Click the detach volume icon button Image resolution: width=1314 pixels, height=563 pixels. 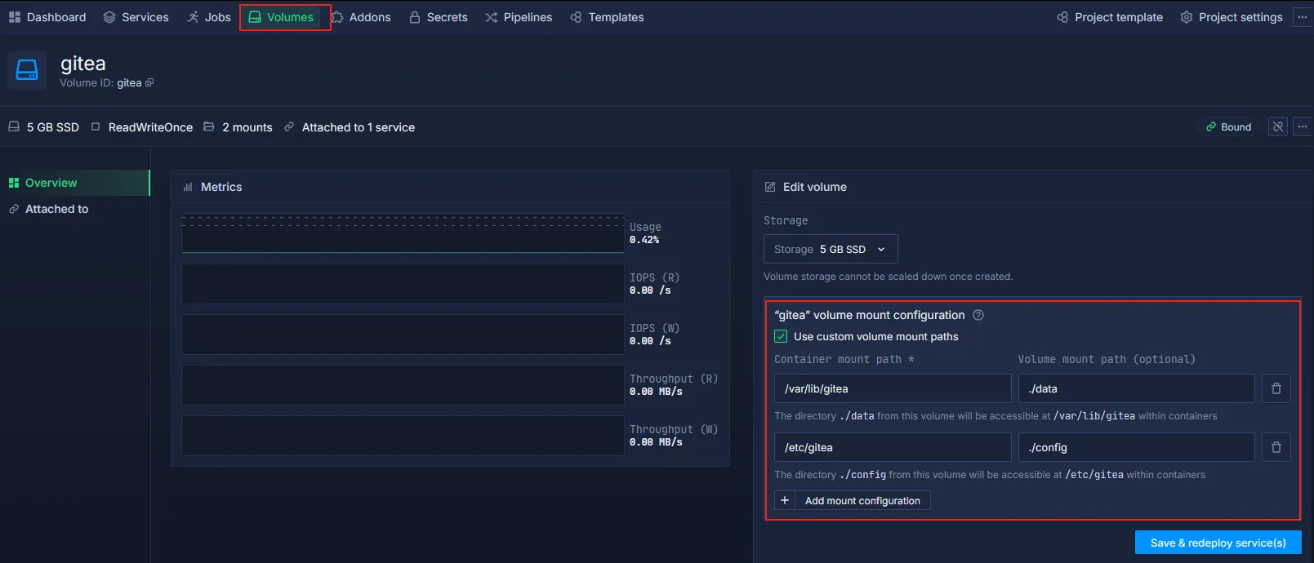1278,126
